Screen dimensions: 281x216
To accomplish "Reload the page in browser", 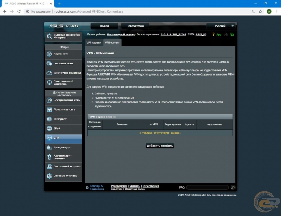I will [x=19, y=11].
